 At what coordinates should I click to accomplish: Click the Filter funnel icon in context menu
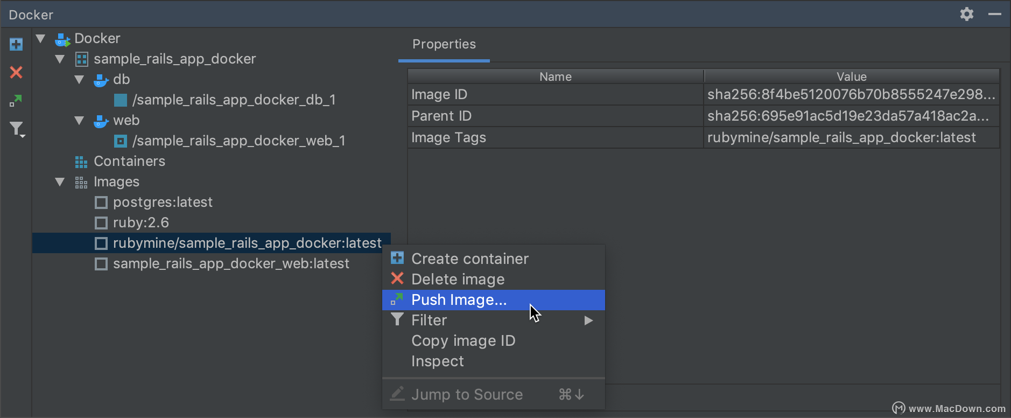point(397,319)
